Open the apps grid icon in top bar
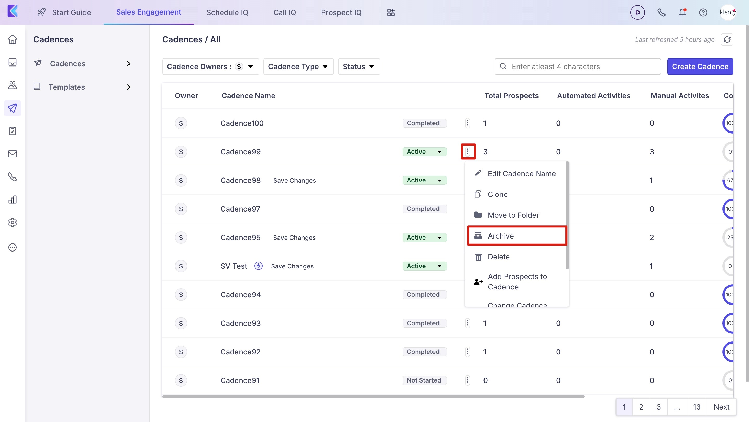This screenshot has height=422, width=749. (391, 12)
